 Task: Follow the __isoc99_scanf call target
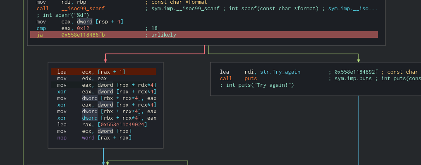pos(83,9)
